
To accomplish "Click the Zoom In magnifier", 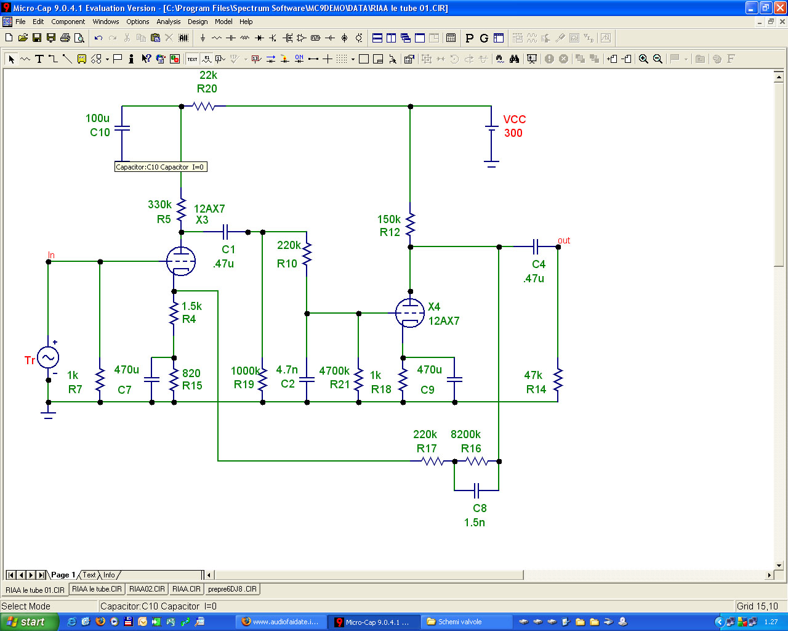I will (643, 59).
